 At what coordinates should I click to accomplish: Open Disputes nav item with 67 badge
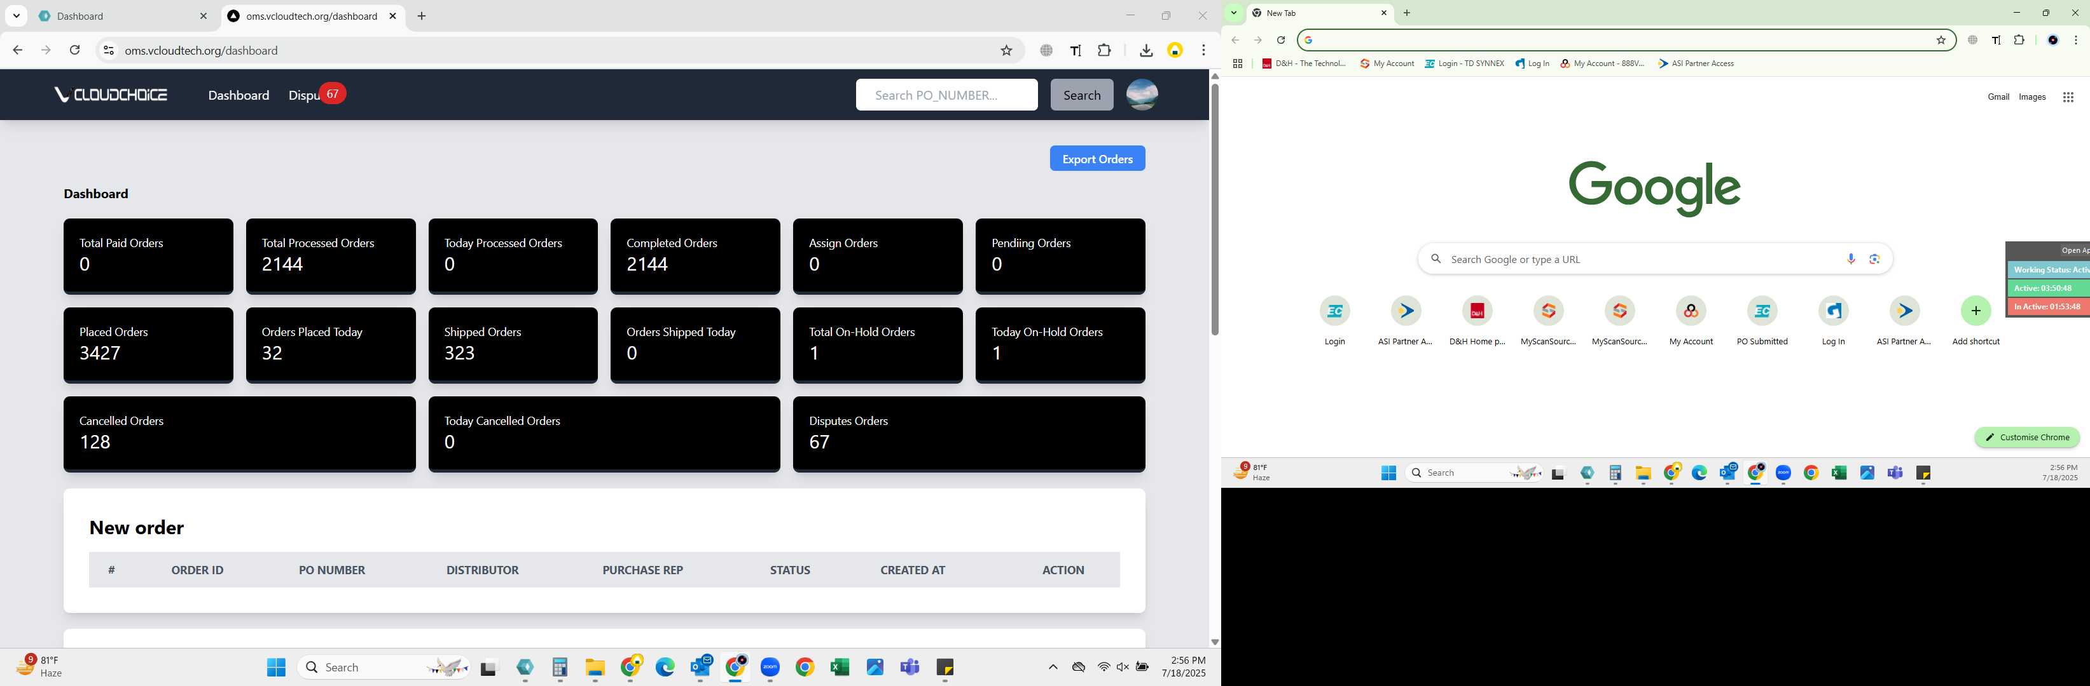click(316, 95)
